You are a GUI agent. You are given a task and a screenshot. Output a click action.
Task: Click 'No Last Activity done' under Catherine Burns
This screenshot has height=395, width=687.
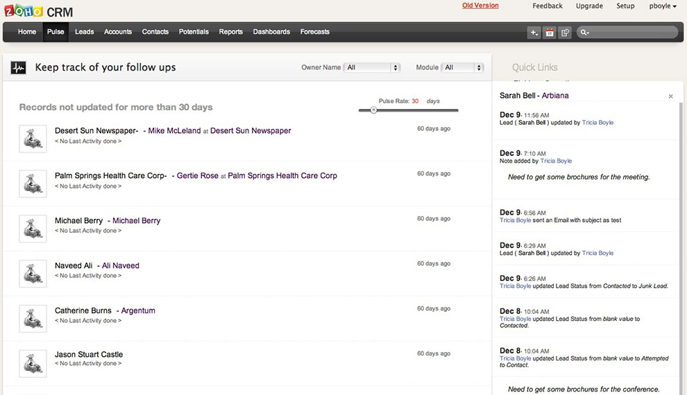(x=88, y=321)
